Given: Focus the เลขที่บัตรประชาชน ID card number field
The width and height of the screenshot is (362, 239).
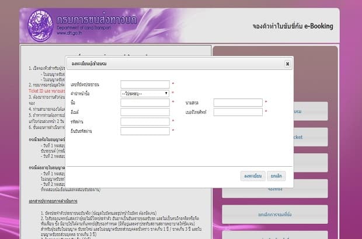Looking at the screenshot, I should (x=145, y=85).
